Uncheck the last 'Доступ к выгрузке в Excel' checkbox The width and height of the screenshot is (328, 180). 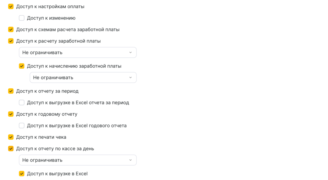[22, 174]
